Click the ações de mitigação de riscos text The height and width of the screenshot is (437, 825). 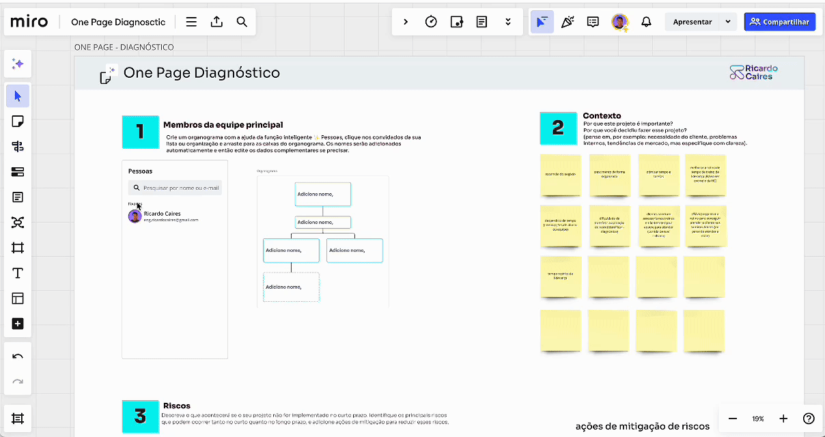click(643, 427)
